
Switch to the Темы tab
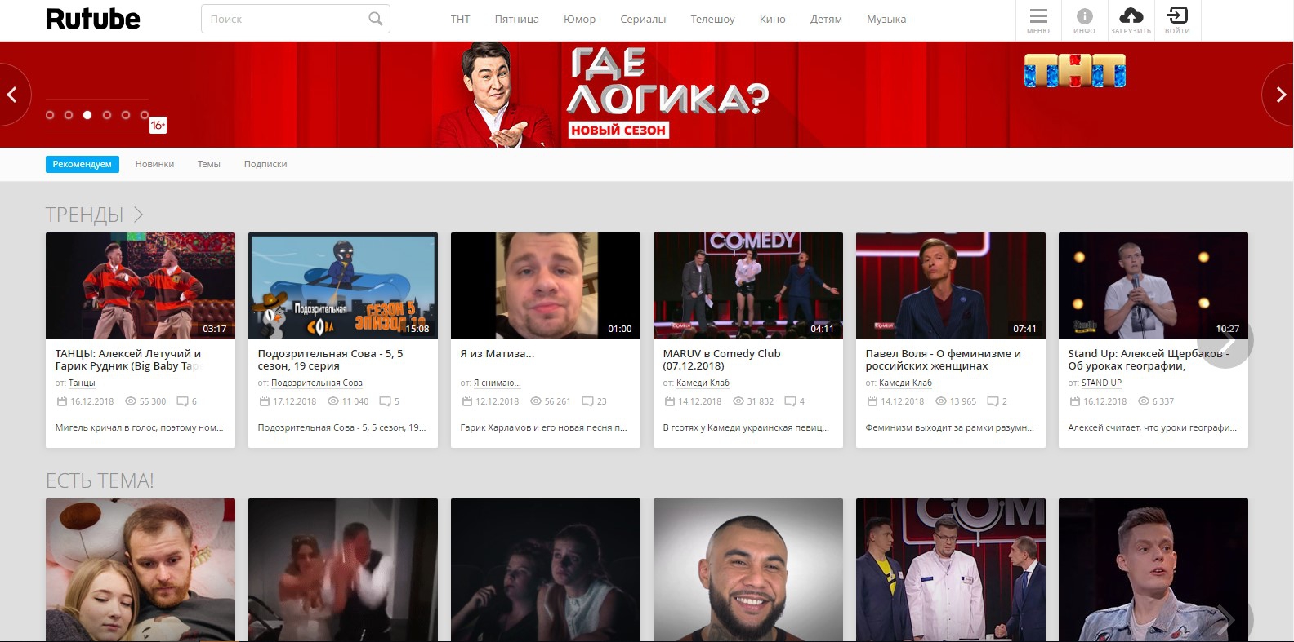208,164
